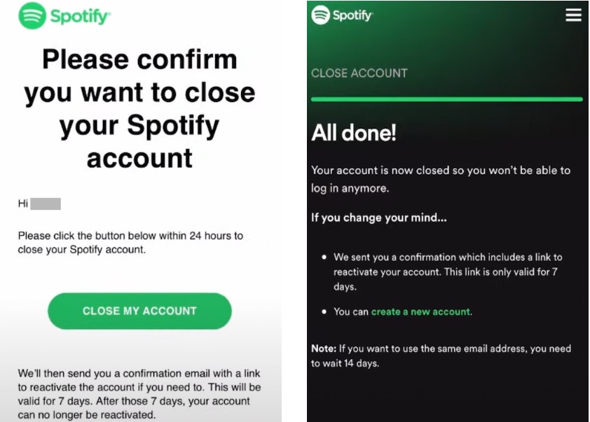The image size is (590, 422).
Task: Click the white Spotify wordmark on the dark page
Action: 352,15
